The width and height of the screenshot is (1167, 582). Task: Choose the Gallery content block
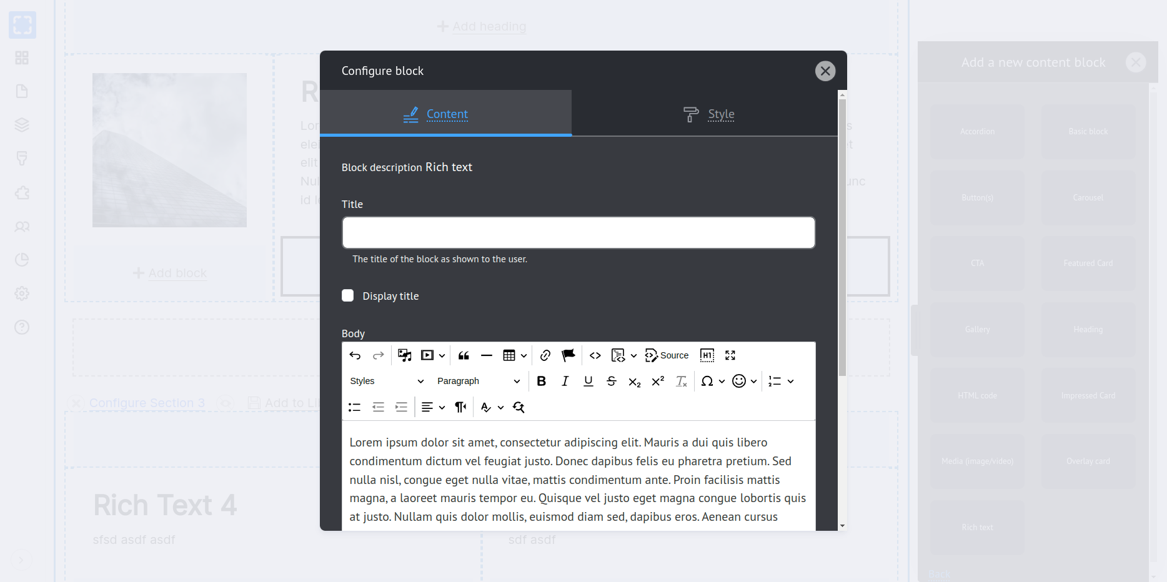[x=977, y=329]
